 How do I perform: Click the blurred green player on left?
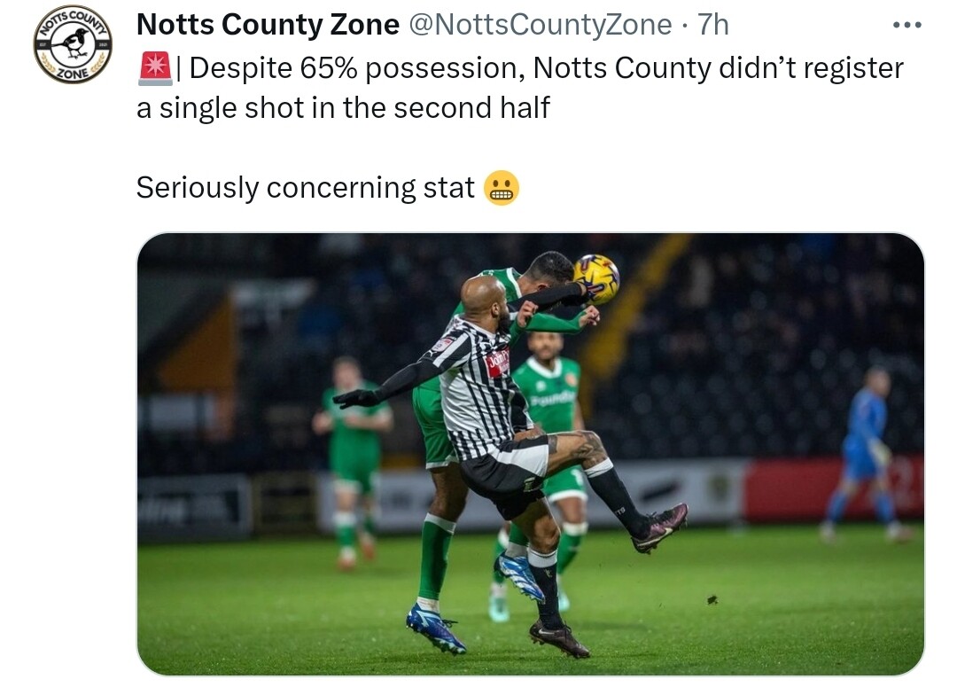353,463
